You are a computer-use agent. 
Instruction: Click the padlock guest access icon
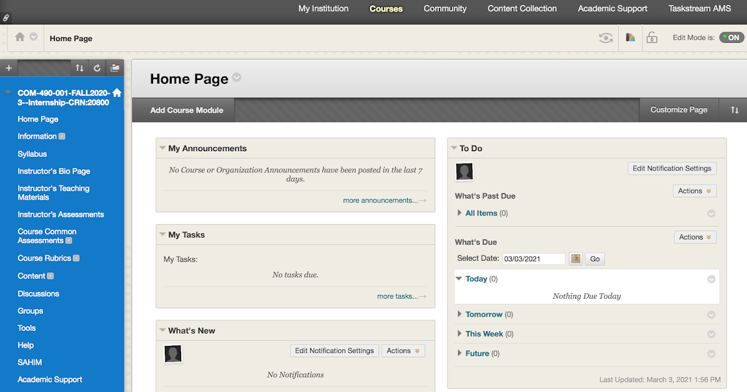tap(652, 38)
